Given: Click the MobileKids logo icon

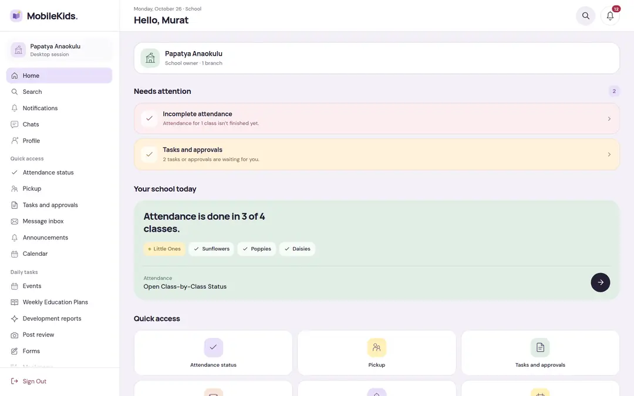Looking at the screenshot, I should [x=16, y=16].
